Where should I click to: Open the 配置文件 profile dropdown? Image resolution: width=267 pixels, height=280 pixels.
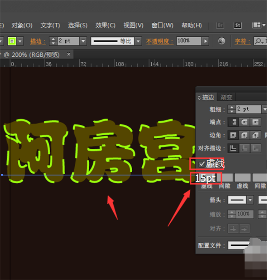pyautogui.click(x=239, y=245)
